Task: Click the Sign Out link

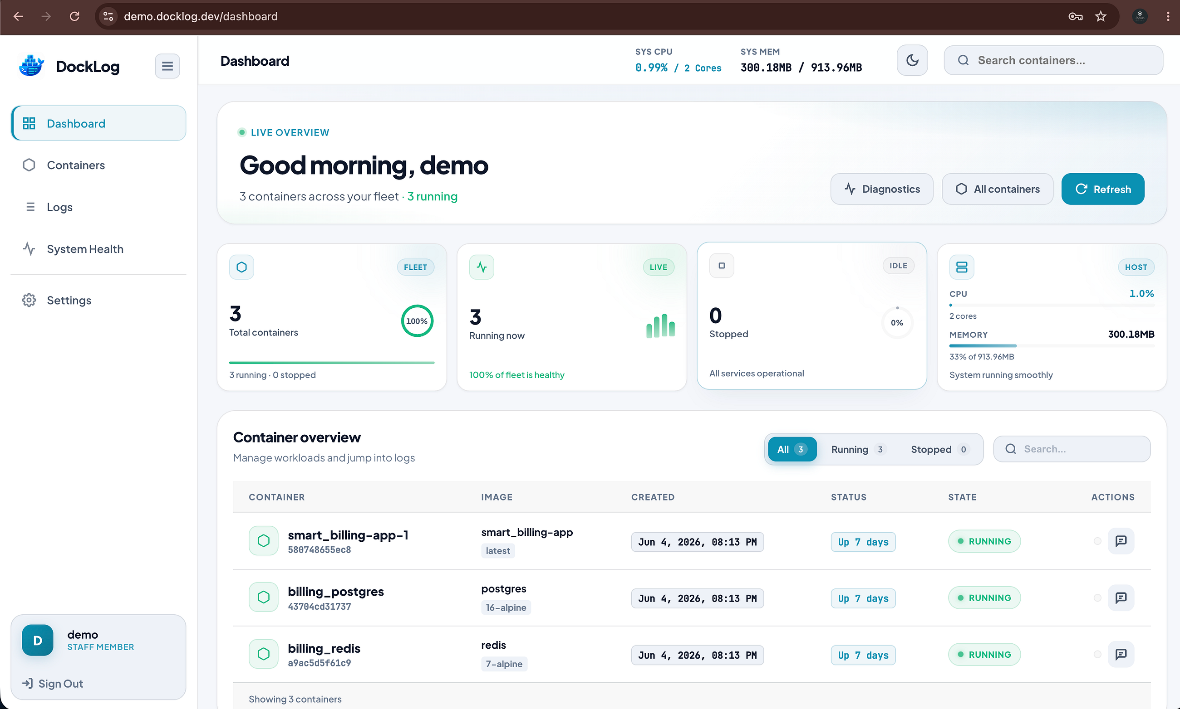Action: click(x=53, y=683)
